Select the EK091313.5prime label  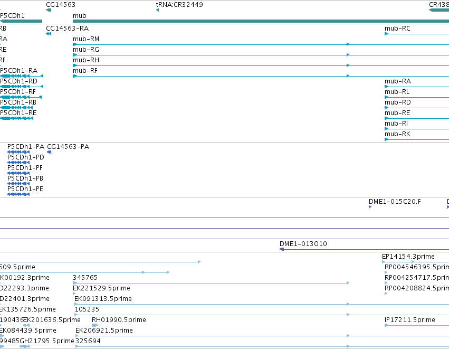(103, 299)
